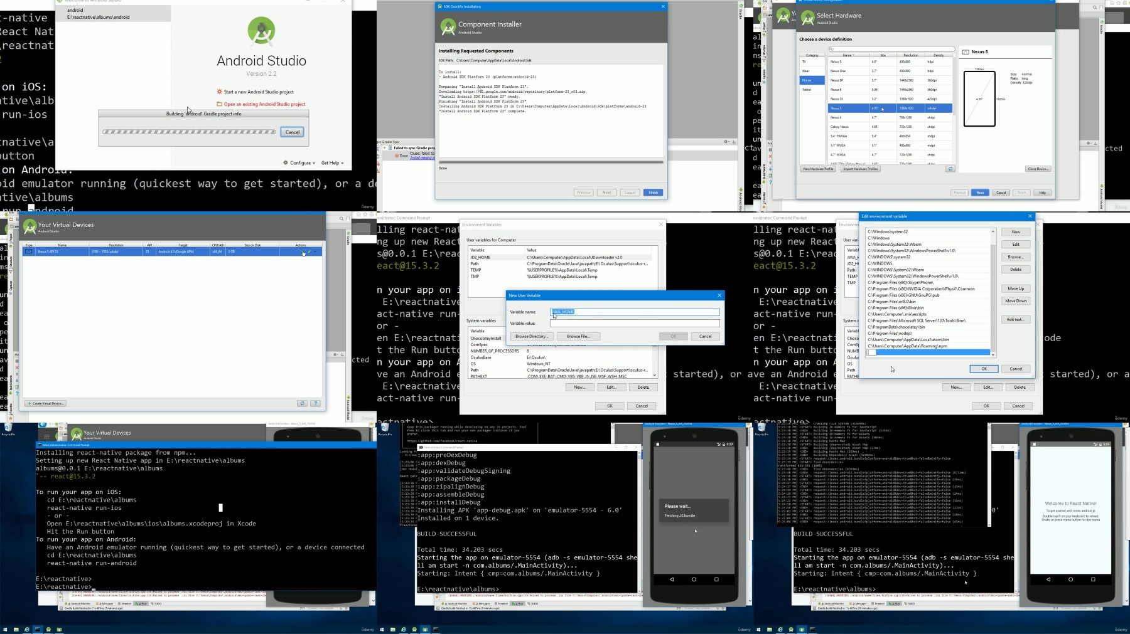This screenshot has height=634, width=1130.
Task: Sort devices by the Name column header in Select Hardware
Action: coord(847,55)
